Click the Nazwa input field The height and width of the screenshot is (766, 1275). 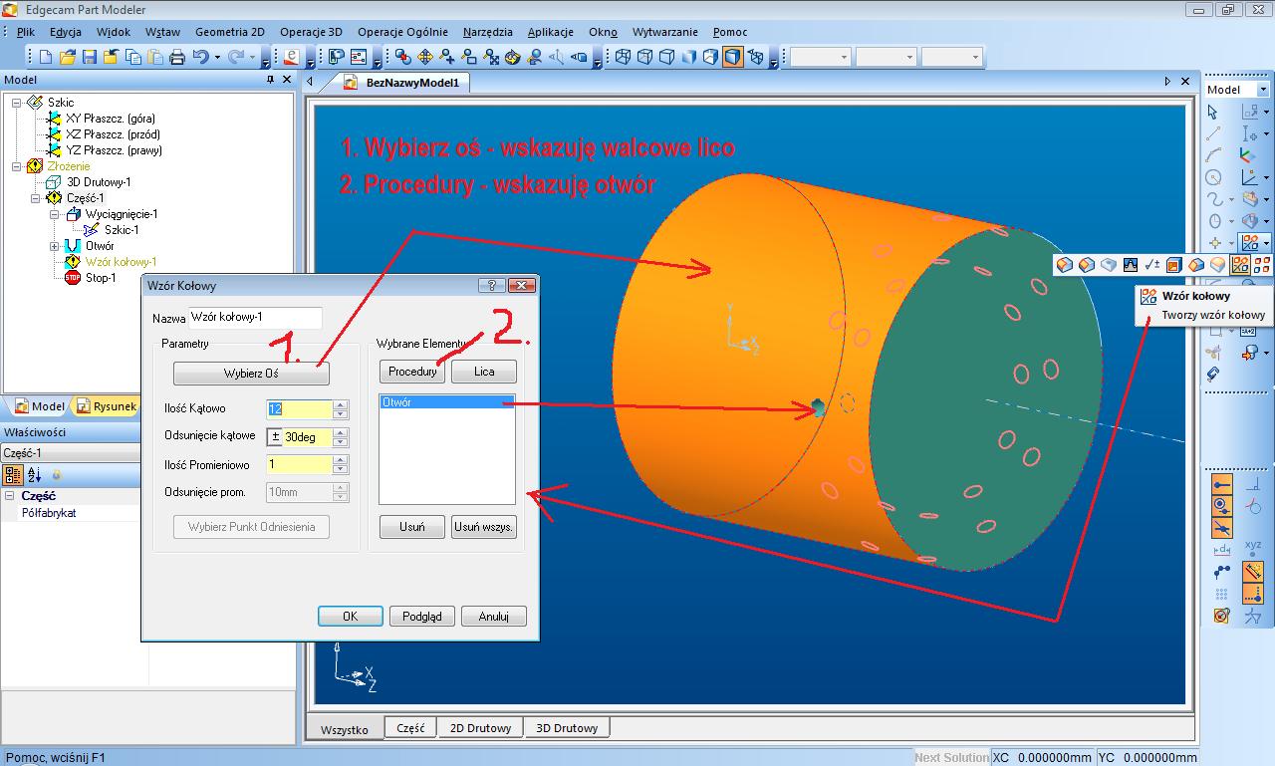[255, 318]
